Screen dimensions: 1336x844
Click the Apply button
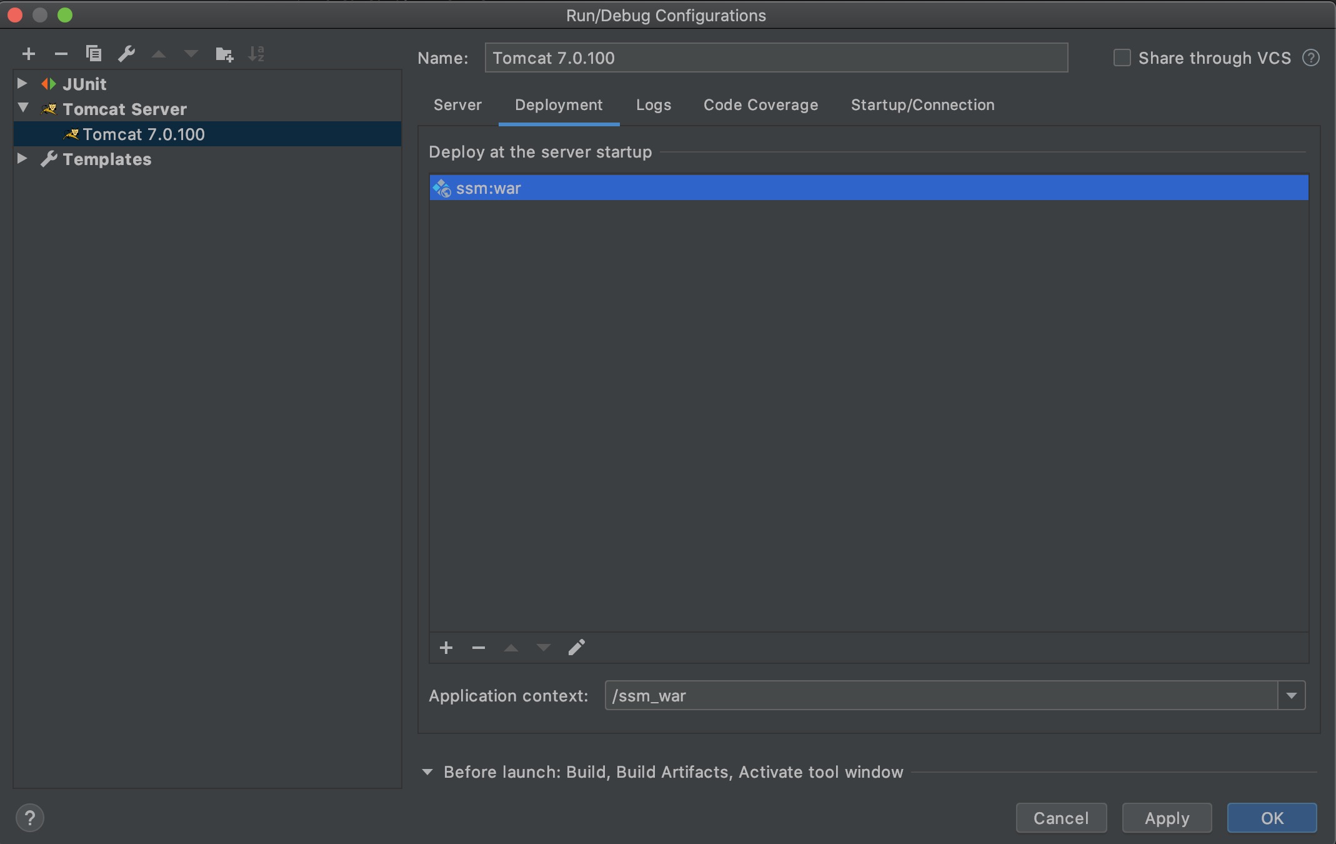(1167, 818)
